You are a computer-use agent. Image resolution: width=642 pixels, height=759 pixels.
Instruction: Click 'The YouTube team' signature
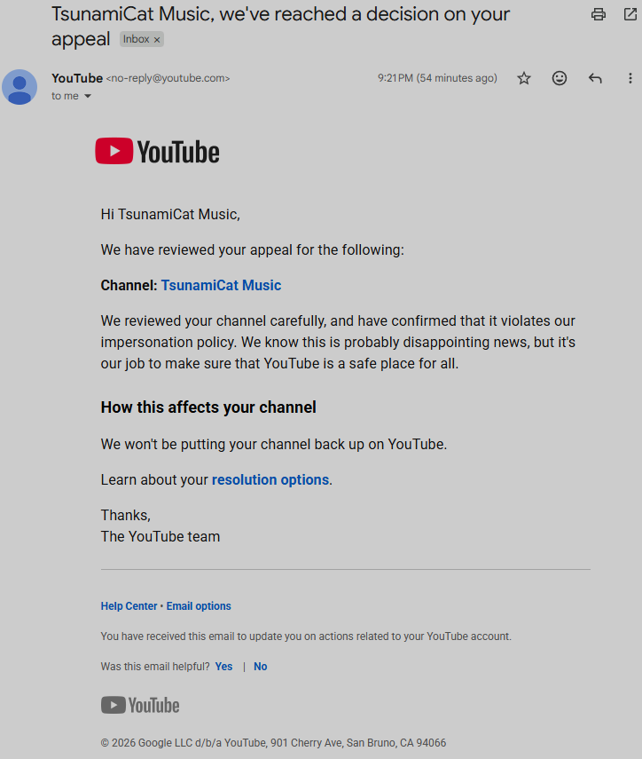point(160,536)
